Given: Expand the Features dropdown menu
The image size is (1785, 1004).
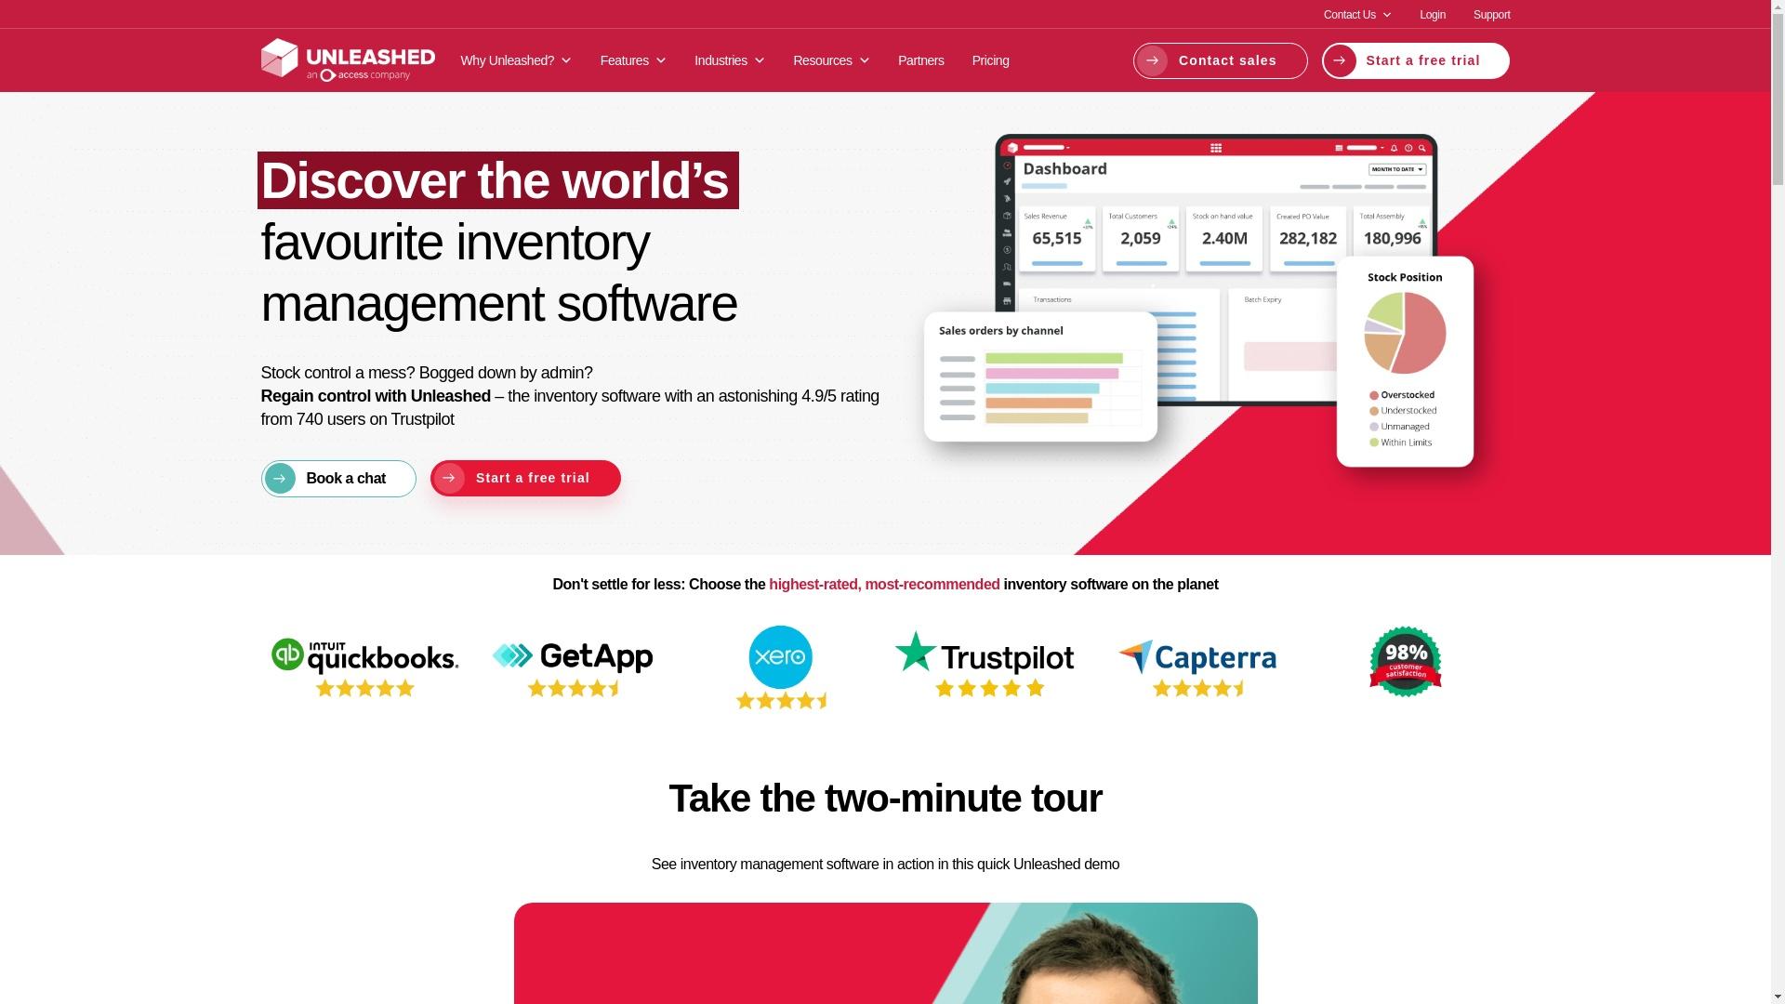Looking at the screenshot, I should (x=632, y=59).
